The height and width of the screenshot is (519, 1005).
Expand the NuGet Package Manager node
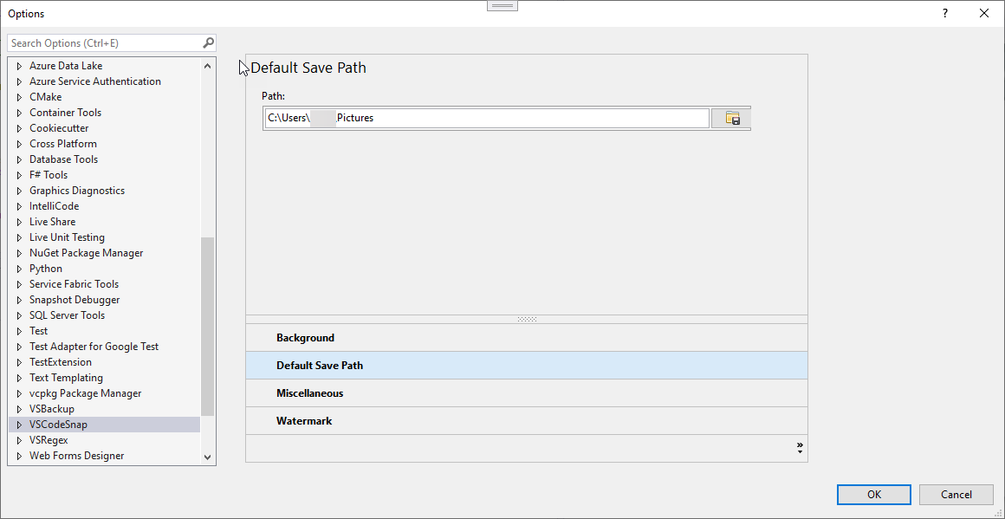pos(19,253)
